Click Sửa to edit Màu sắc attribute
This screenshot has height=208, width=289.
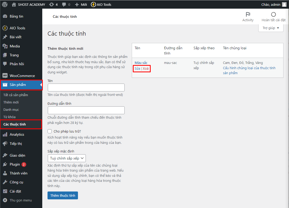point(138,69)
